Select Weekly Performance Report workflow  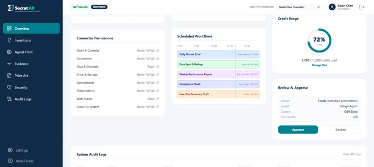point(219,74)
